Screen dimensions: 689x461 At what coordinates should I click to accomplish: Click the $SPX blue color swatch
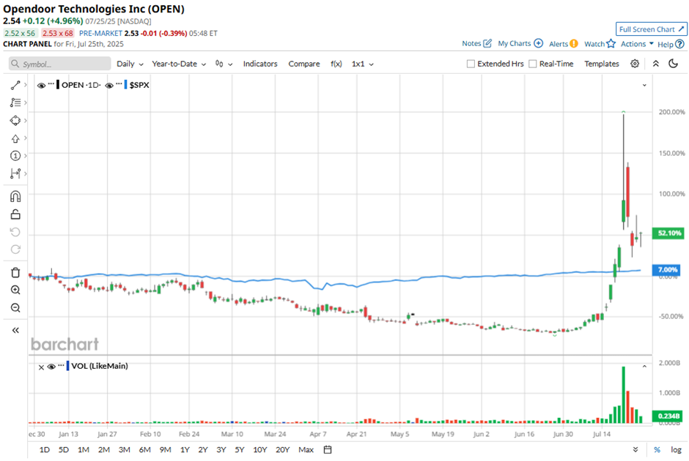[125, 85]
